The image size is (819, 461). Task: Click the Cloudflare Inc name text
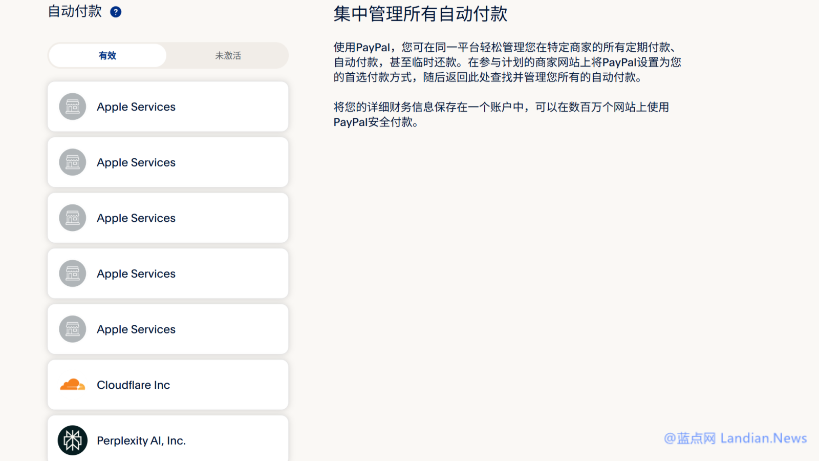[134, 385]
